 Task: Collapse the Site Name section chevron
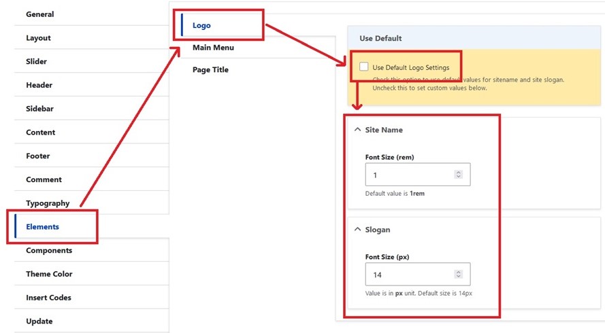[x=357, y=129]
